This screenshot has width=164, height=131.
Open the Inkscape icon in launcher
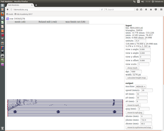pyautogui.click(x=2, y=52)
